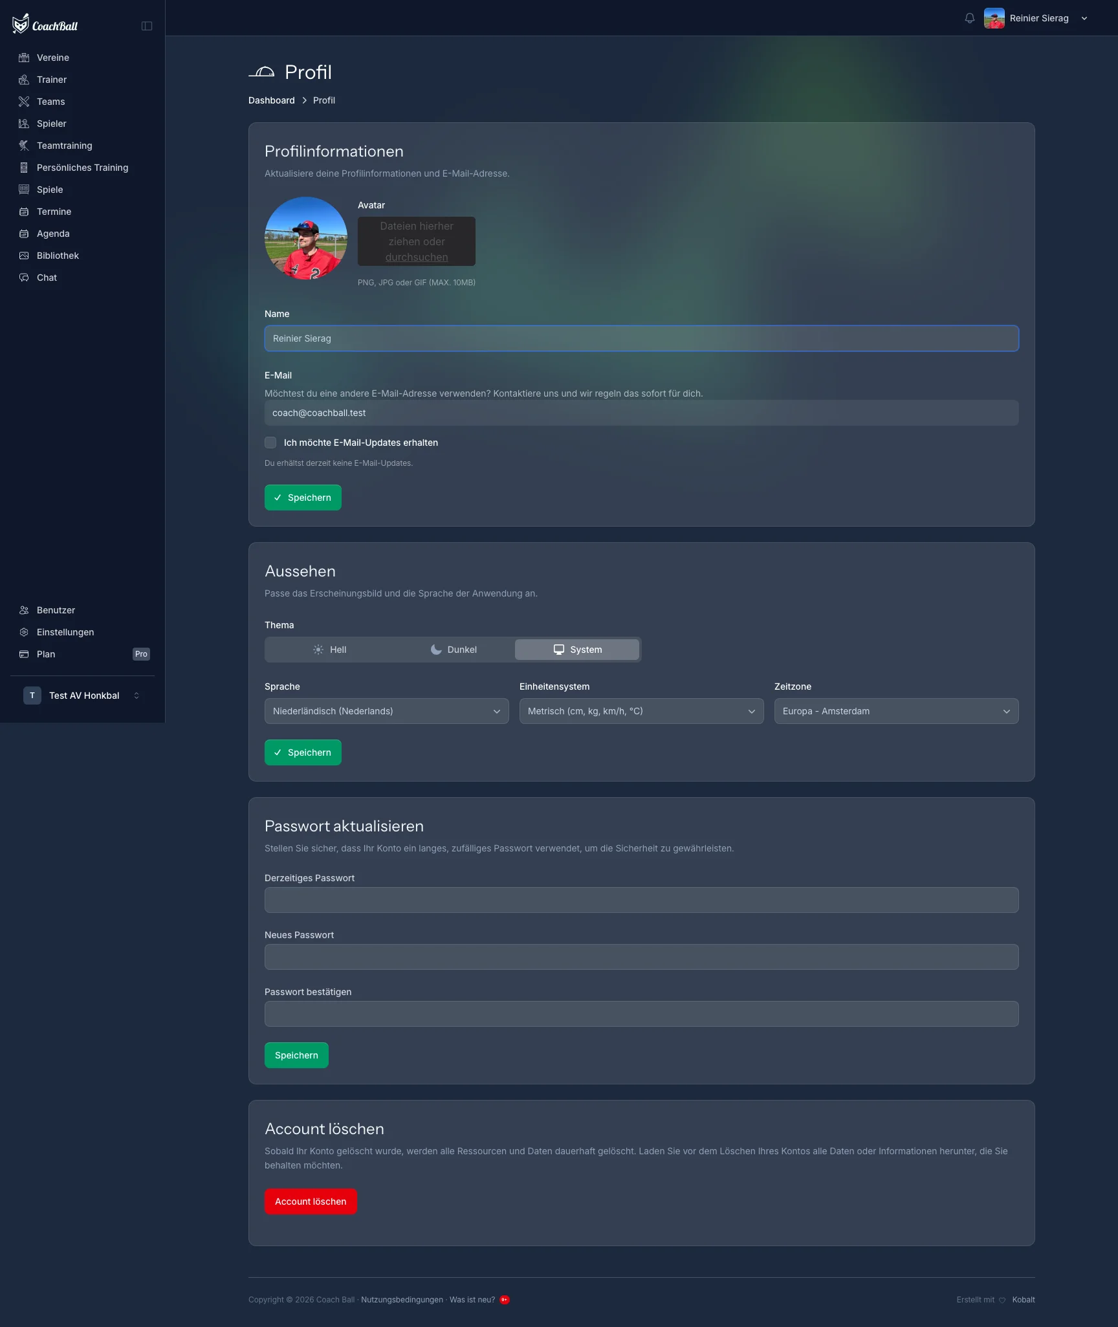Image resolution: width=1118 pixels, height=1327 pixels.
Task: Select the Hell theme option
Action: point(329,650)
